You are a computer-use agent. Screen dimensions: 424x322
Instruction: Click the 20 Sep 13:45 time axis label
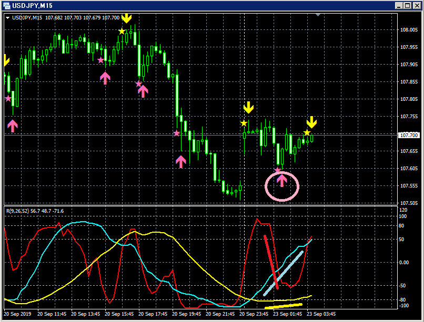pos(85,314)
